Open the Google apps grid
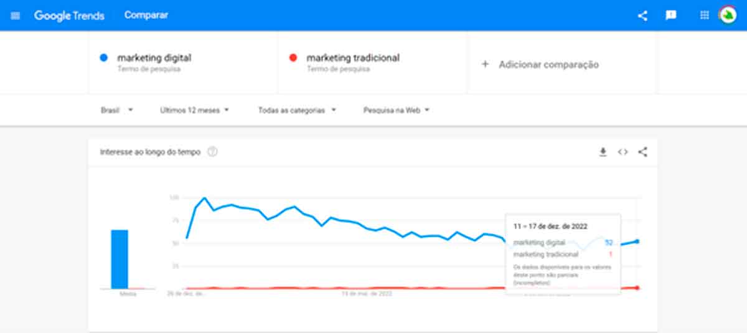The width and height of the screenshot is (747, 333). pos(705,16)
